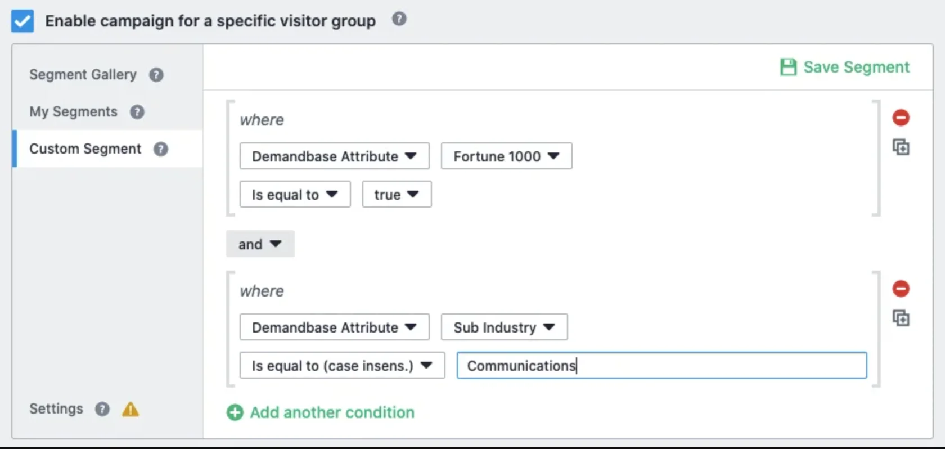The image size is (945, 449).
Task: Click help icon next to My Segments
Action: pyautogui.click(x=137, y=112)
